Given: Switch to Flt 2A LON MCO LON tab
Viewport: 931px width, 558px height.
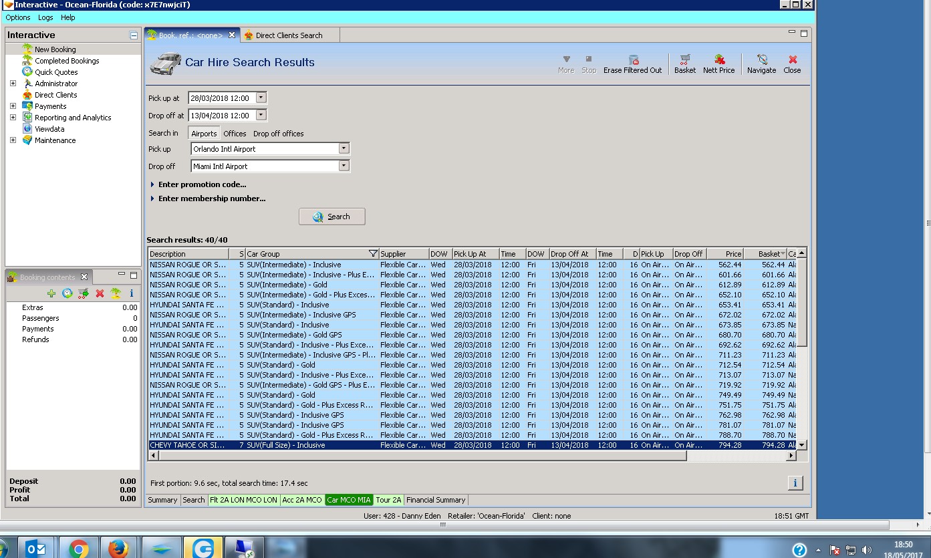Looking at the screenshot, I should click(x=243, y=500).
